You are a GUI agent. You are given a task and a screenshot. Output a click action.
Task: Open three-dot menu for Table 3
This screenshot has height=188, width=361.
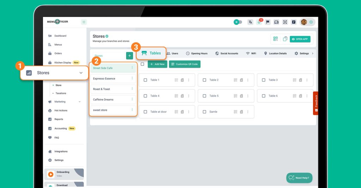[307, 80]
